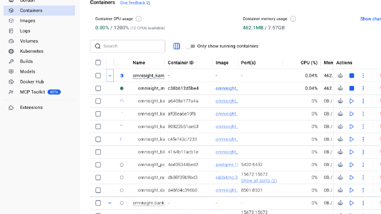The image size is (381, 214).
Task: Start the postgres container 4cd05344bed2
Action: pyautogui.click(x=352, y=165)
